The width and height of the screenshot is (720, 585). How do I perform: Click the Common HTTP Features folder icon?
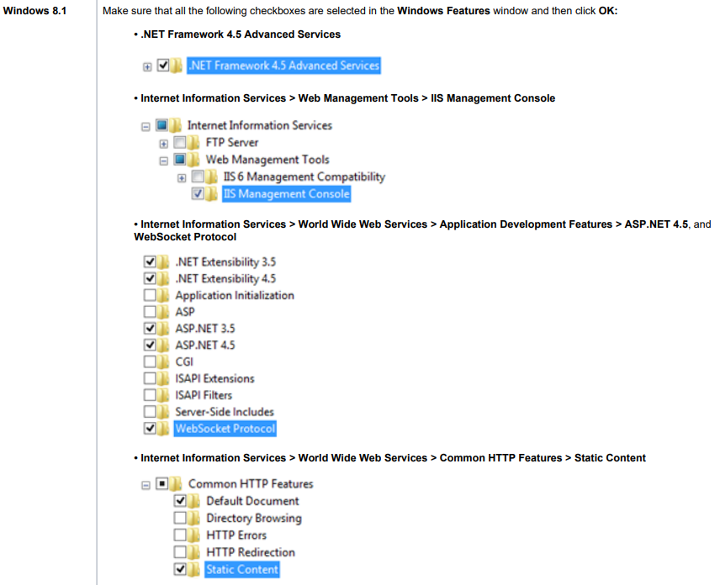[x=179, y=484]
